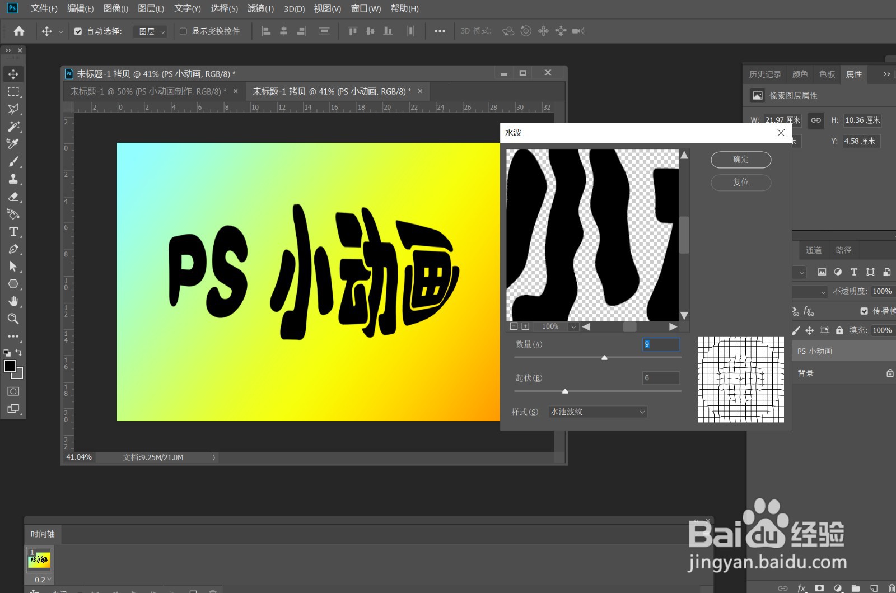Select the Eraser tool
896x593 pixels.
13,197
